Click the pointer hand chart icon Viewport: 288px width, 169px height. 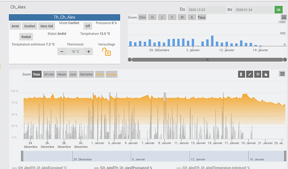coord(266,74)
